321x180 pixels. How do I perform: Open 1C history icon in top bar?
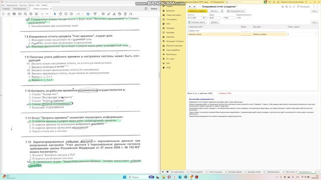click(270, 2)
